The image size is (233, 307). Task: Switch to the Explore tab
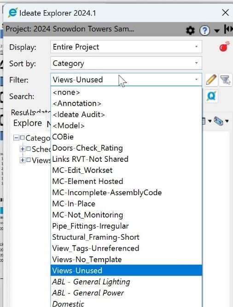[28, 123]
